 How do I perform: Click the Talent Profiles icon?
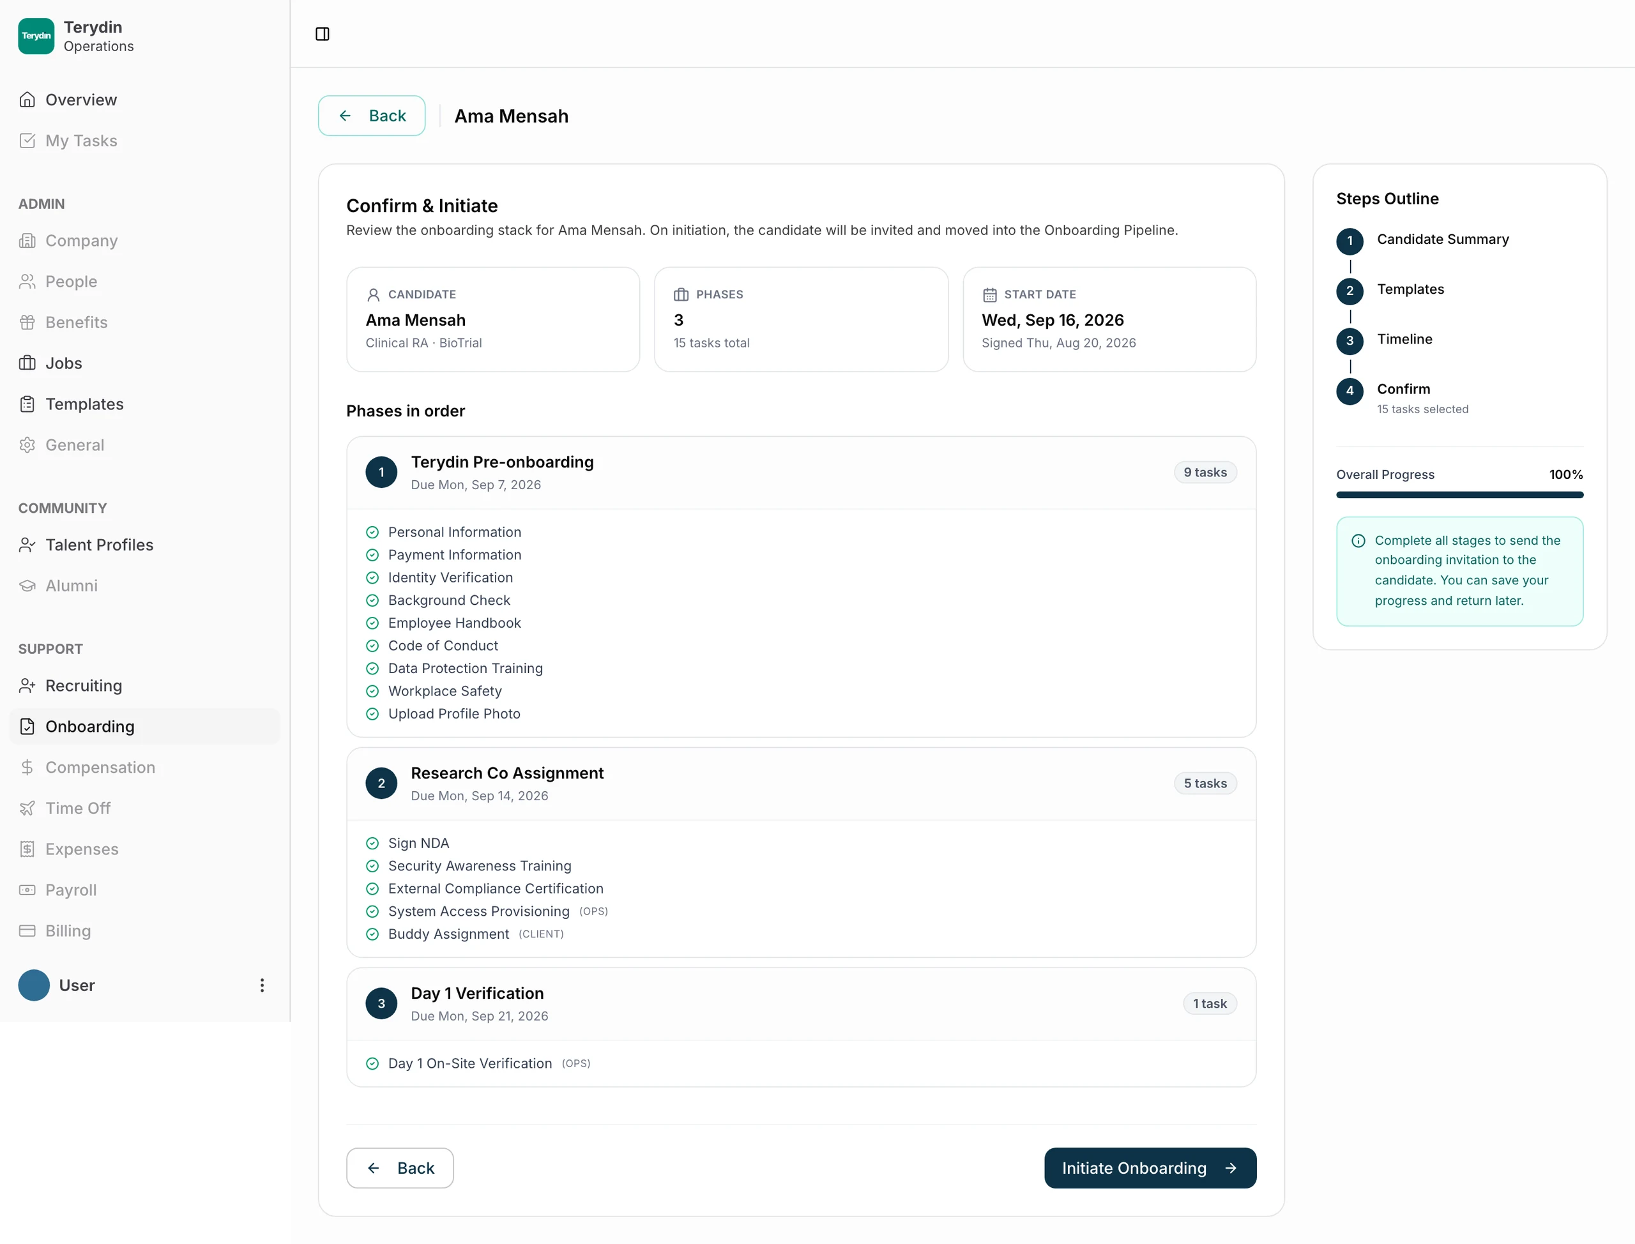coord(27,545)
